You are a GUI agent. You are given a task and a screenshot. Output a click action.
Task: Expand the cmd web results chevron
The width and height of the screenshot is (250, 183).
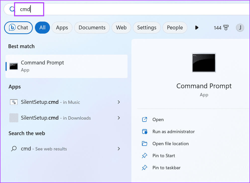119,149
